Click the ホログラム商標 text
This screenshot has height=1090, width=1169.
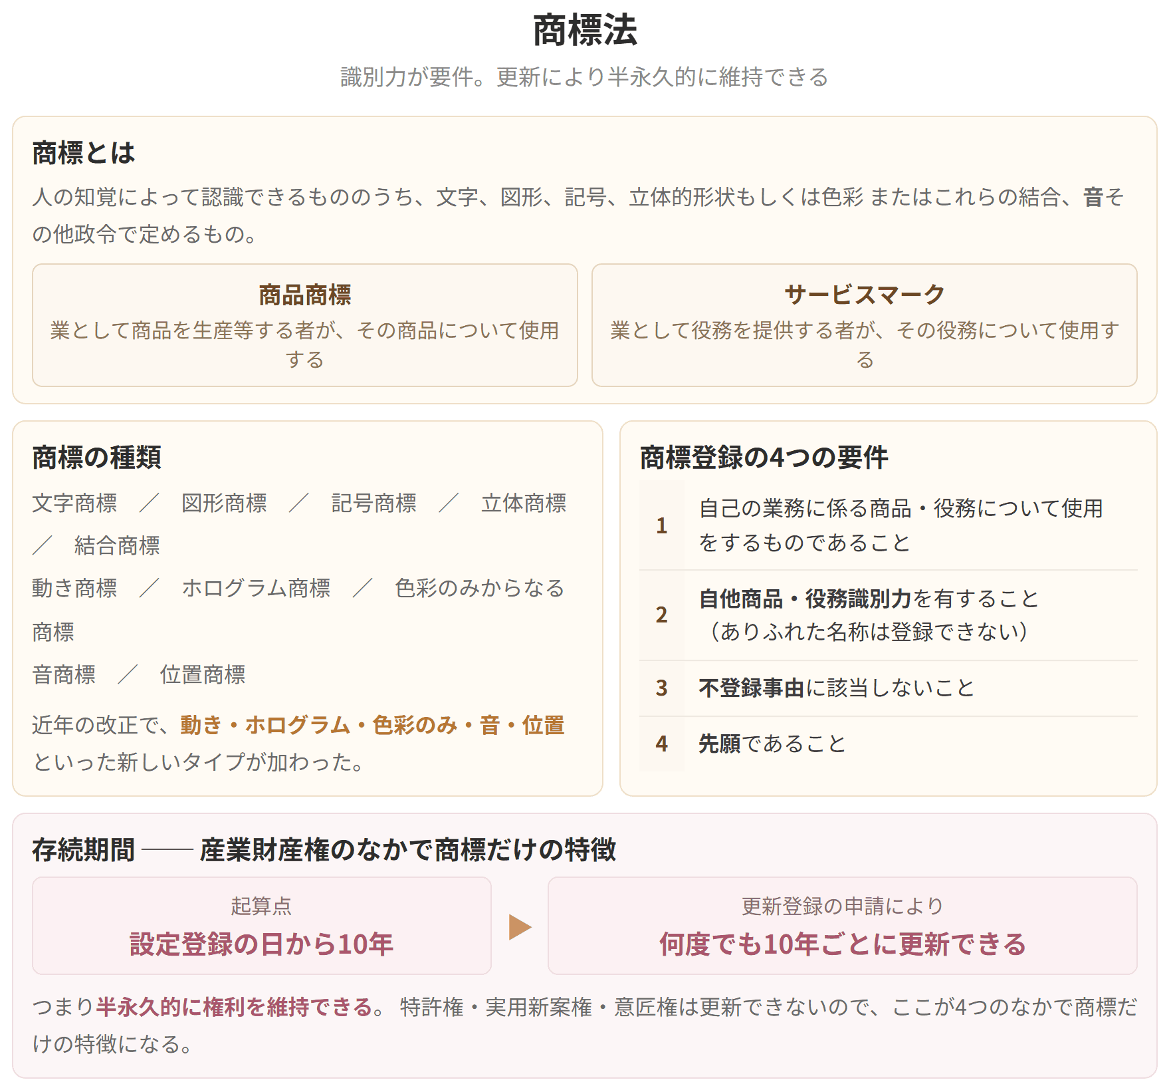click(256, 589)
